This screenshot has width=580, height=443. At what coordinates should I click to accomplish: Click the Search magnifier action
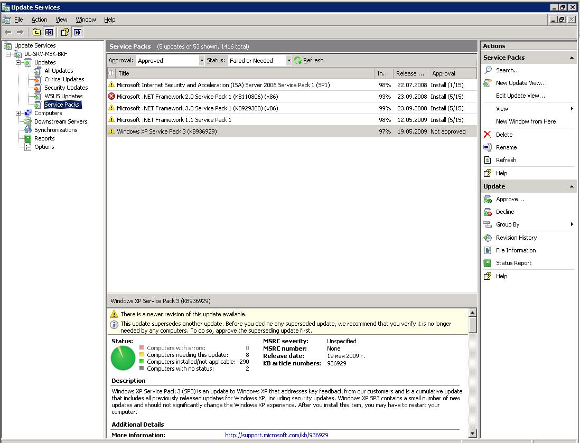pos(488,70)
